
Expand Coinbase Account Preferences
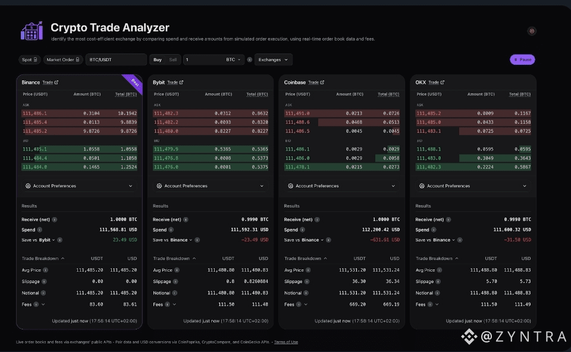coord(341,186)
